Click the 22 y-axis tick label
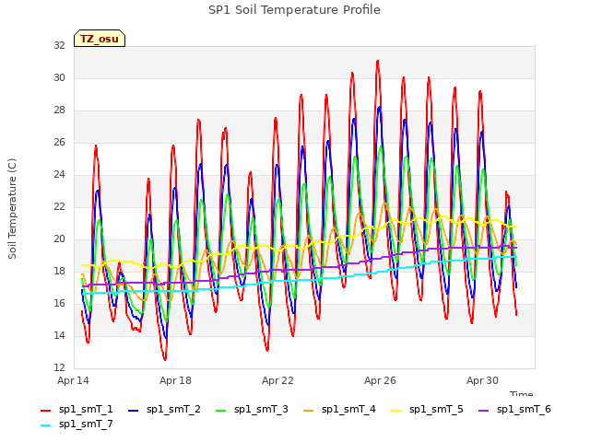 click(x=59, y=206)
